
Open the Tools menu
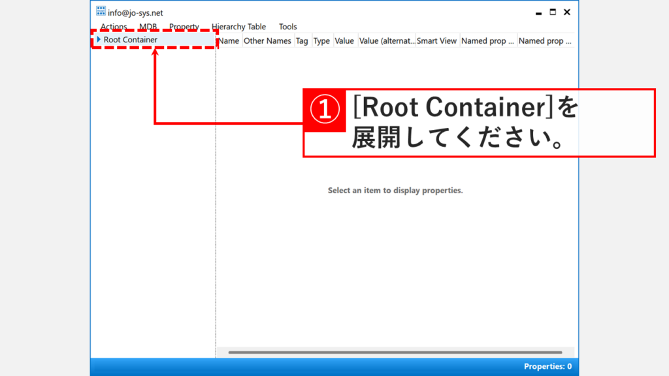[287, 26]
